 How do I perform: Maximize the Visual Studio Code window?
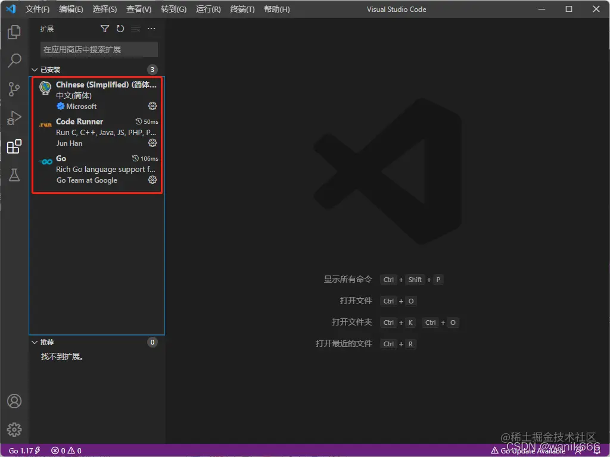(x=569, y=9)
